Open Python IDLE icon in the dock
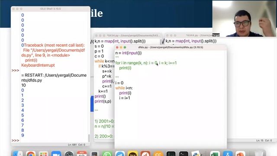Screen dimensions: 277x156 196,154
